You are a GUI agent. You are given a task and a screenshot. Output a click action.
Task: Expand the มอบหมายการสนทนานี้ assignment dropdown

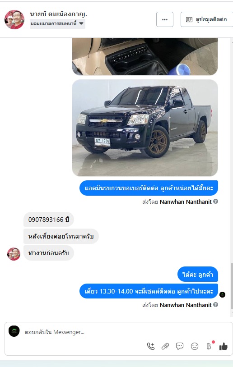[x=57, y=23]
